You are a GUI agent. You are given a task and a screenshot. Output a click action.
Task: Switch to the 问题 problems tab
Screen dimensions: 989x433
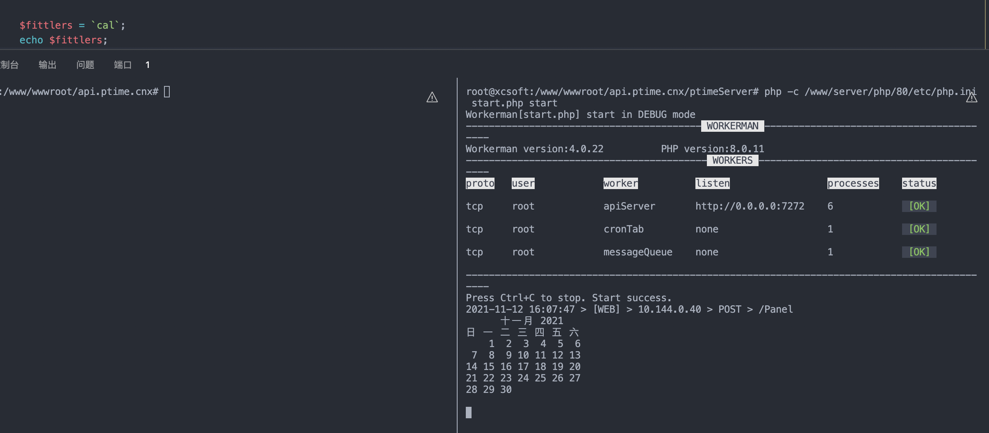click(x=85, y=65)
